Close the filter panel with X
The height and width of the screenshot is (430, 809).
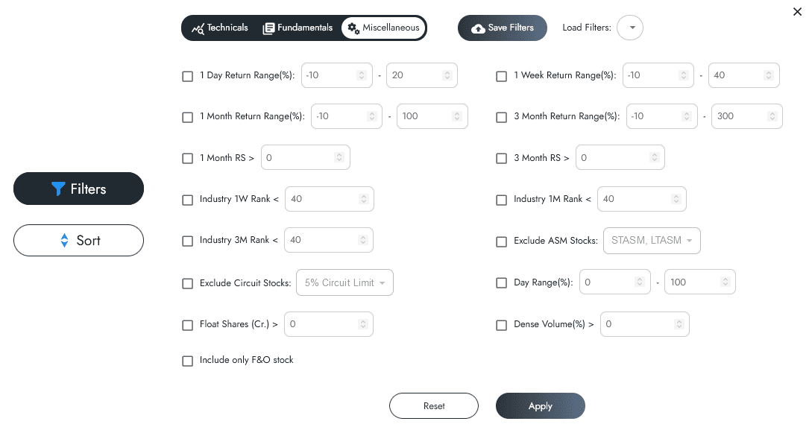798,11
